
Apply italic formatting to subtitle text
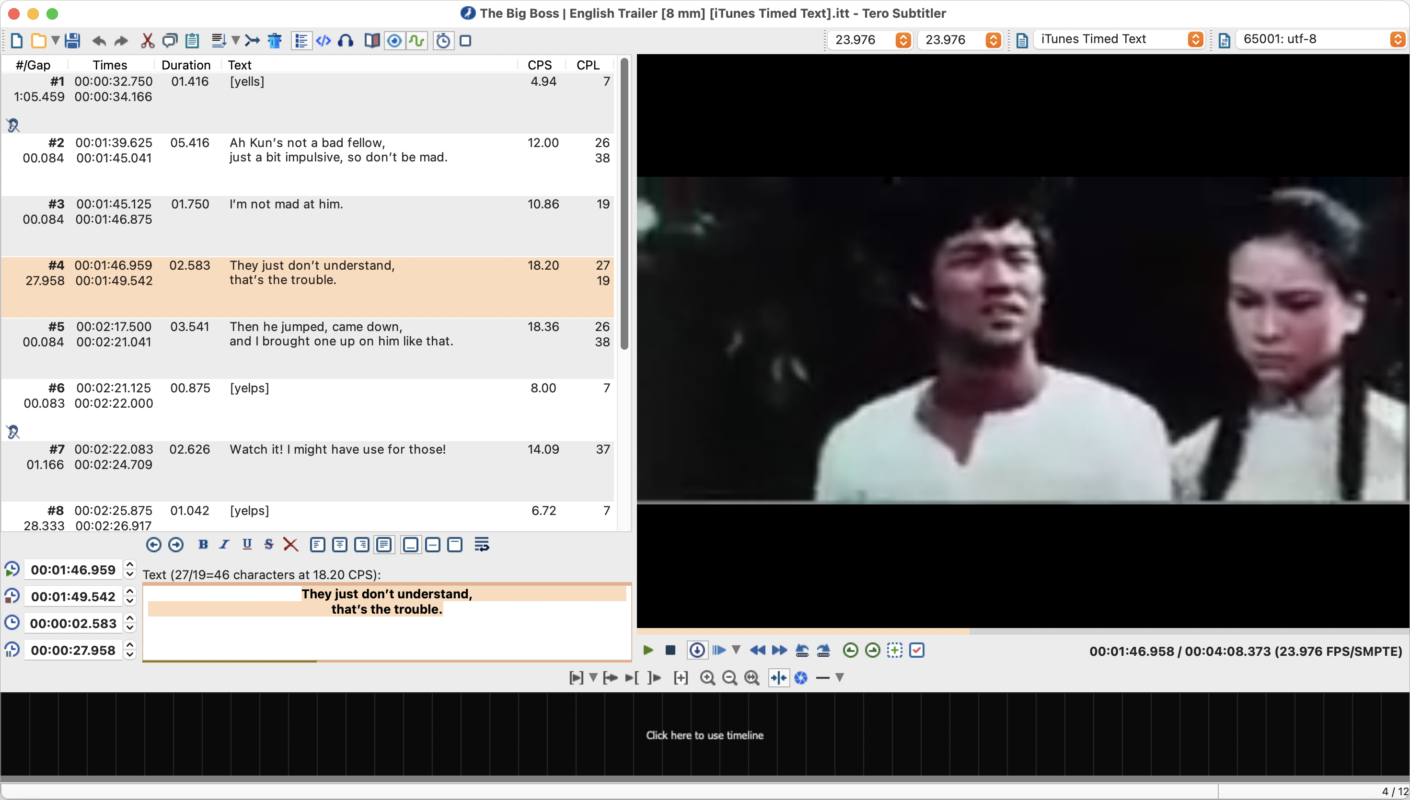click(224, 545)
